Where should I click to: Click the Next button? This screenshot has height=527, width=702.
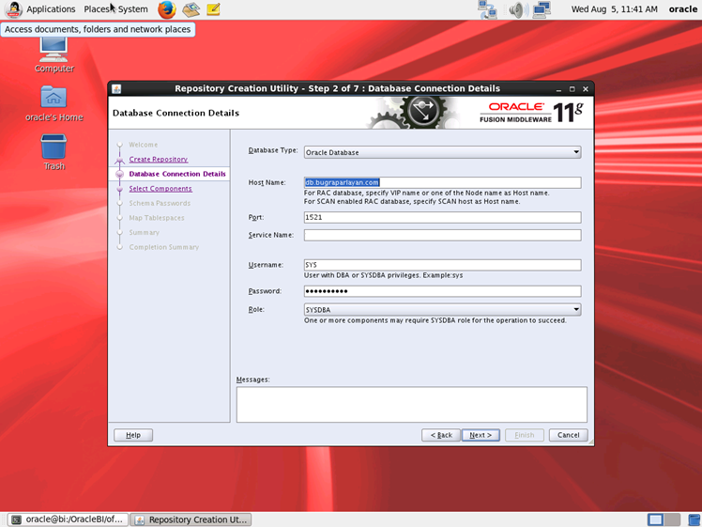pyautogui.click(x=481, y=435)
